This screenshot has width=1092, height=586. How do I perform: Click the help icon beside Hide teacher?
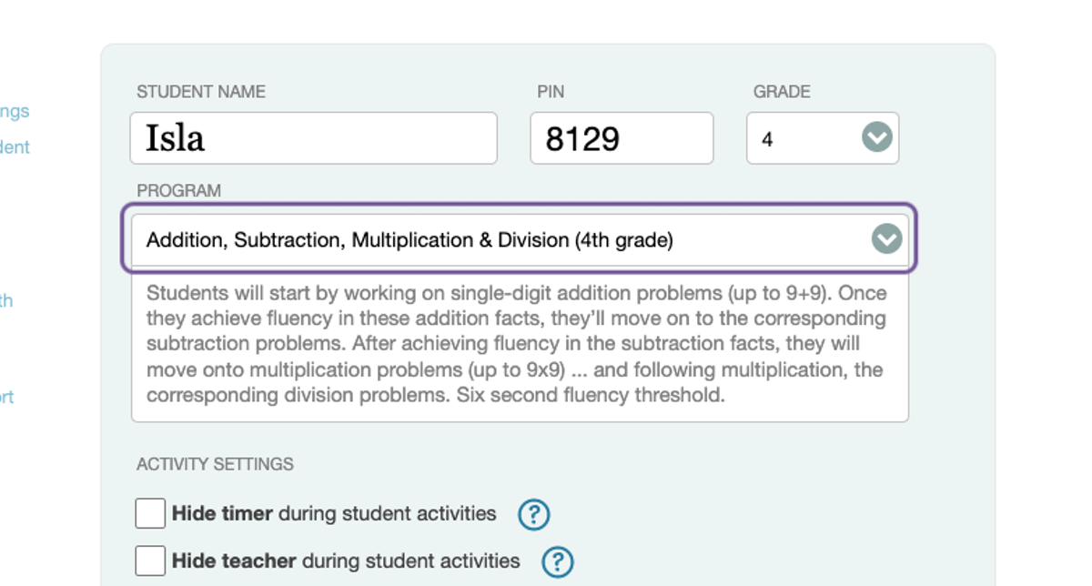click(557, 561)
